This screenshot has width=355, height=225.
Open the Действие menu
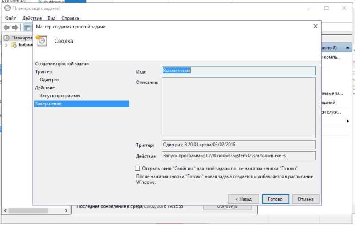coord(32,18)
